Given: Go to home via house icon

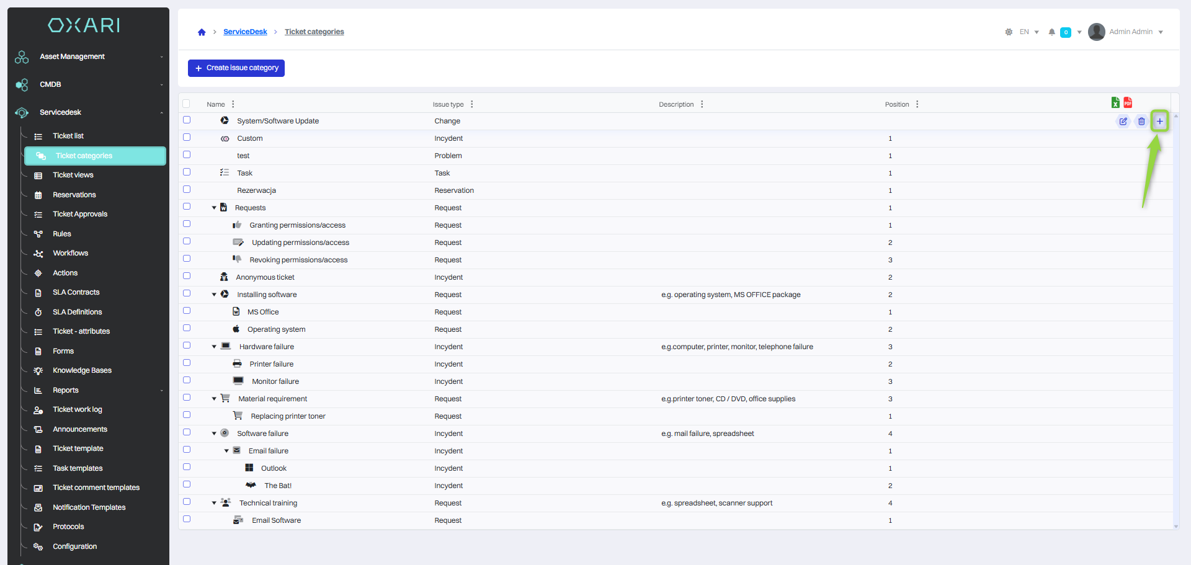Looking at the screenshot, I should 202,32.
